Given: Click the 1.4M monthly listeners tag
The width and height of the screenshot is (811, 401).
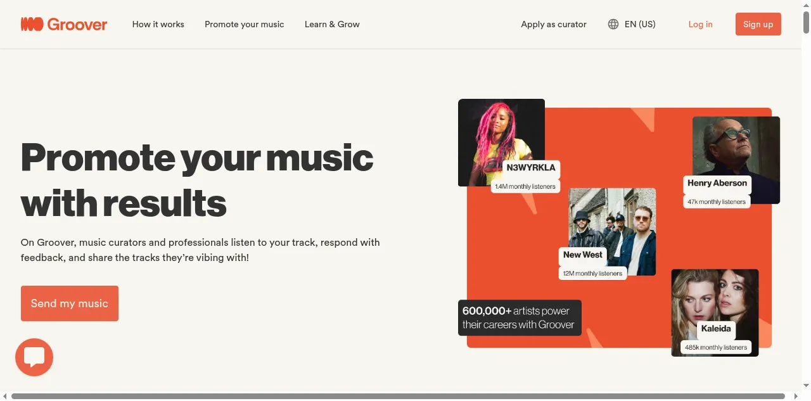Looking at the screenshot, I should pos(525,186).
